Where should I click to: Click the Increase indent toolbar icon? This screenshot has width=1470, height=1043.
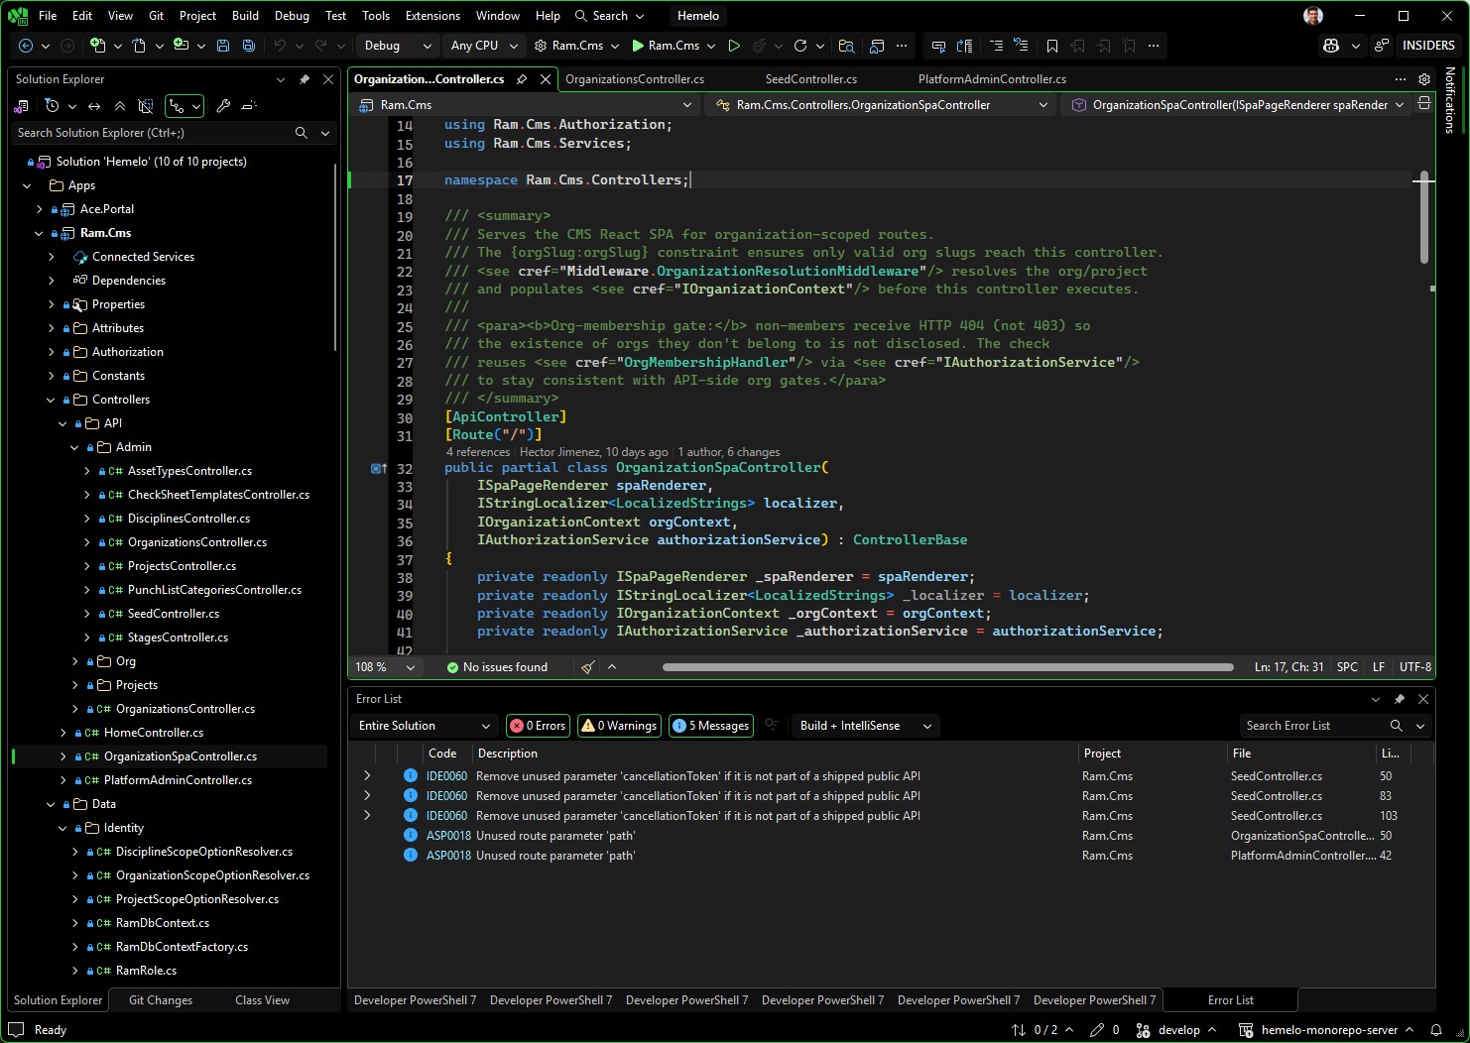[x=996, y=46]
